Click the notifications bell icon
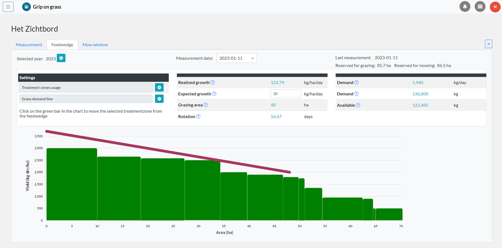 click(x=465, y=7)
